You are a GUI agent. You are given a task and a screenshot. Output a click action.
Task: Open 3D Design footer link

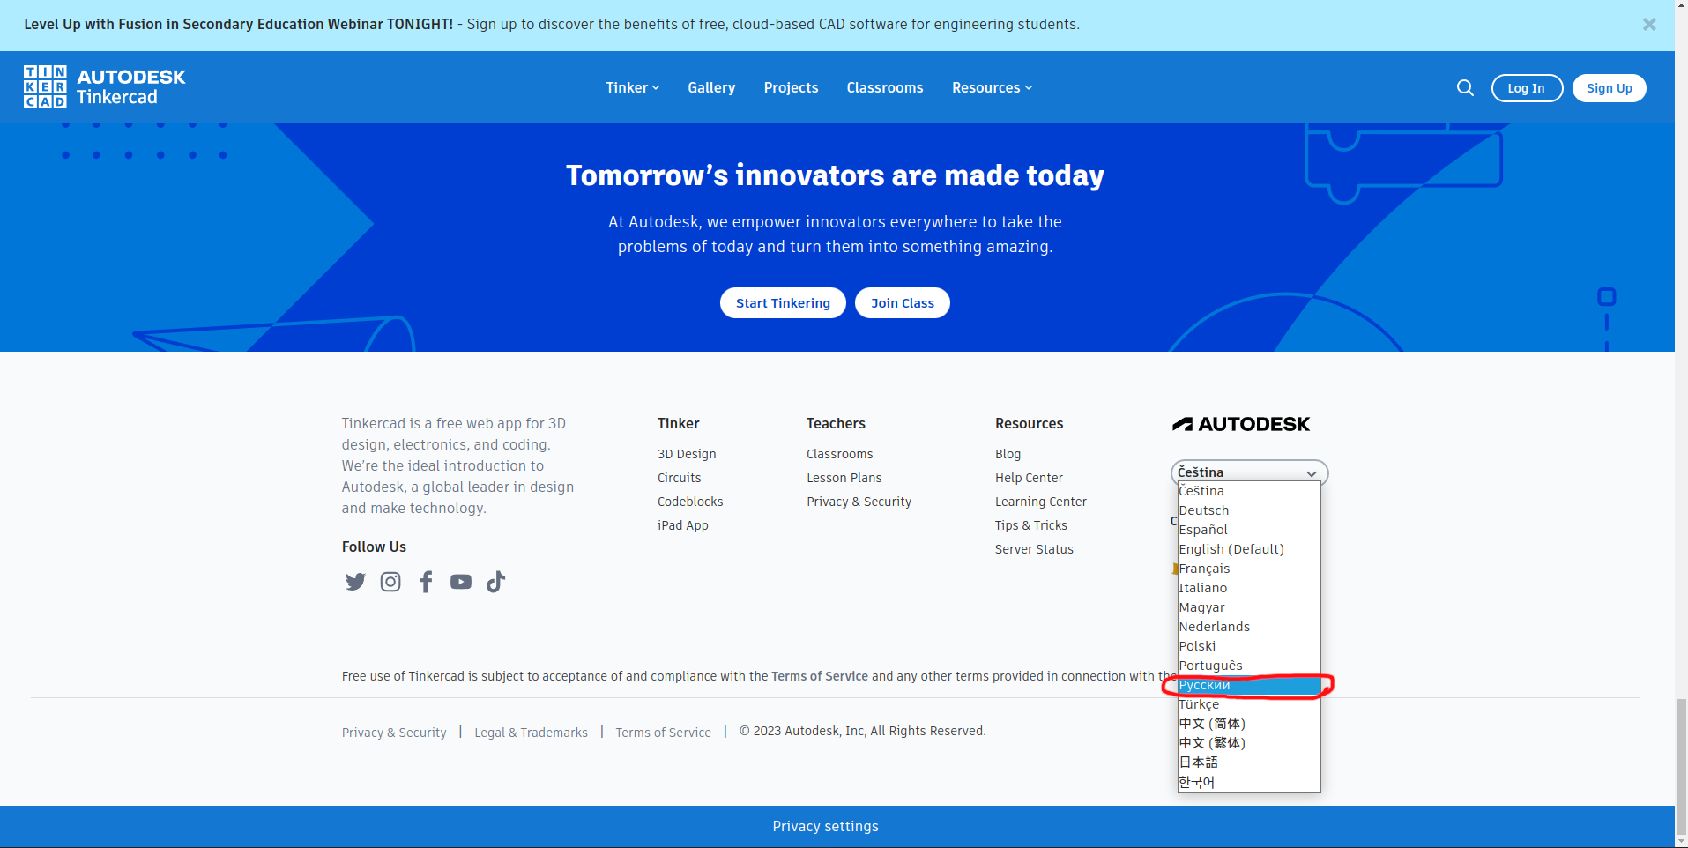[687, 454]
